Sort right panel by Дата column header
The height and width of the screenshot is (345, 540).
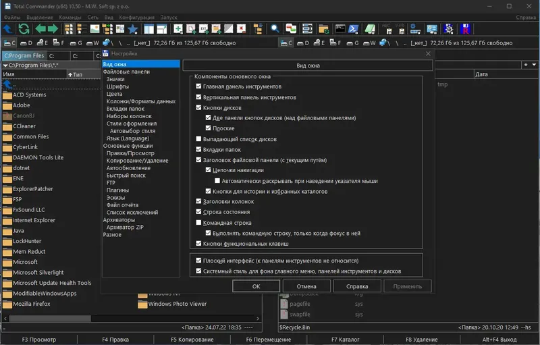coord(506,74)
